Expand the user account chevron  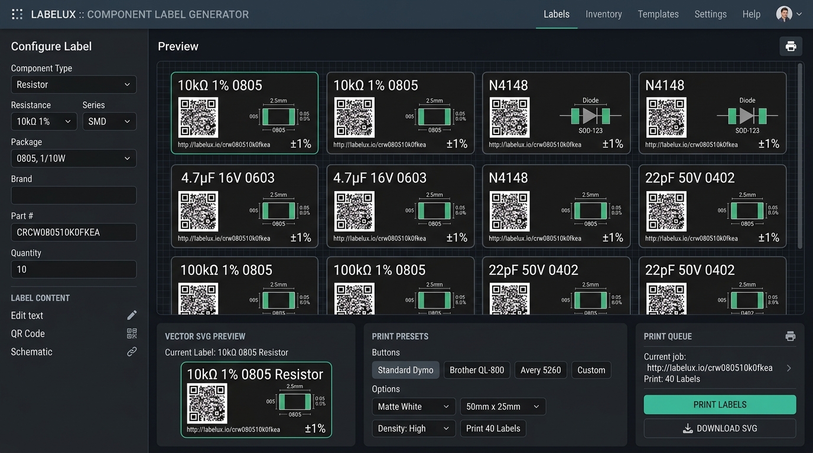(x=799, y=15)
